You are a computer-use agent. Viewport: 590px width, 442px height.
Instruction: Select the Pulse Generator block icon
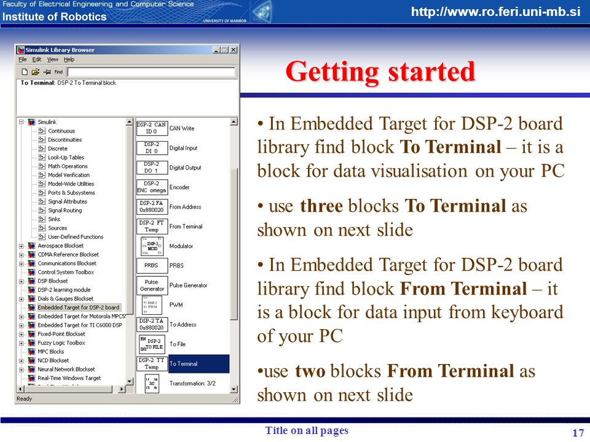[152, 285]
